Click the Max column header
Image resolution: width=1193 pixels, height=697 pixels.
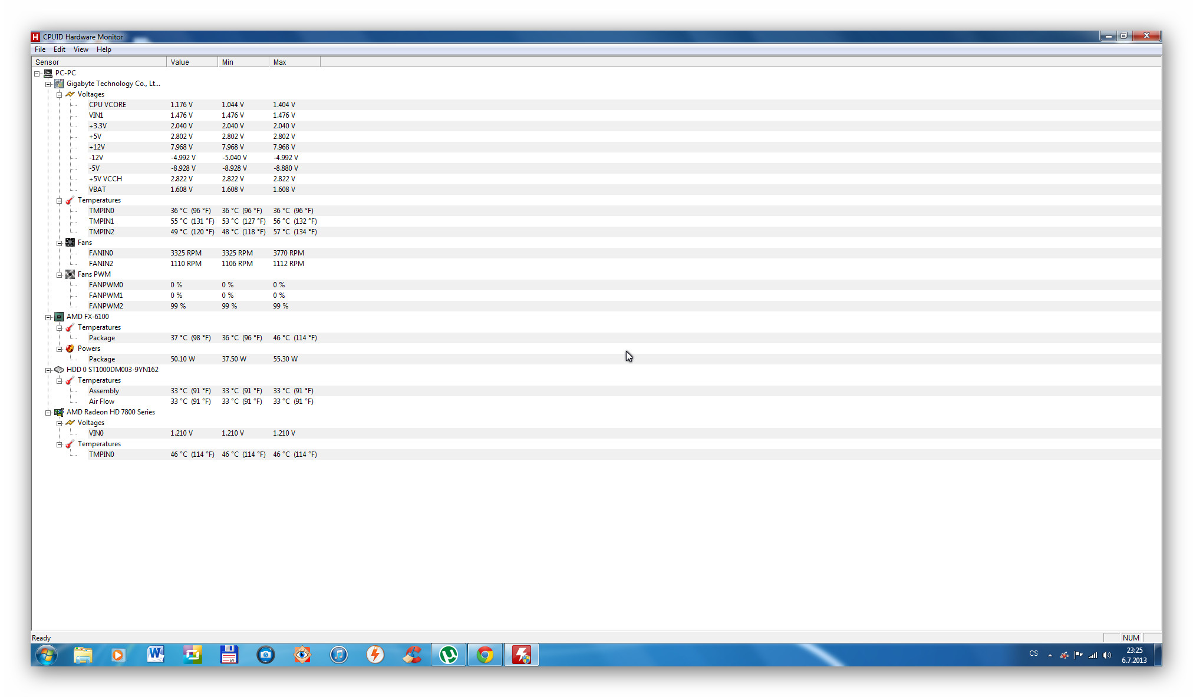pos(295,62)
